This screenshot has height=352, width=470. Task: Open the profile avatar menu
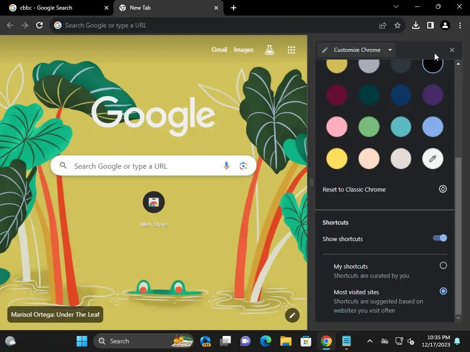coord(445,26)
